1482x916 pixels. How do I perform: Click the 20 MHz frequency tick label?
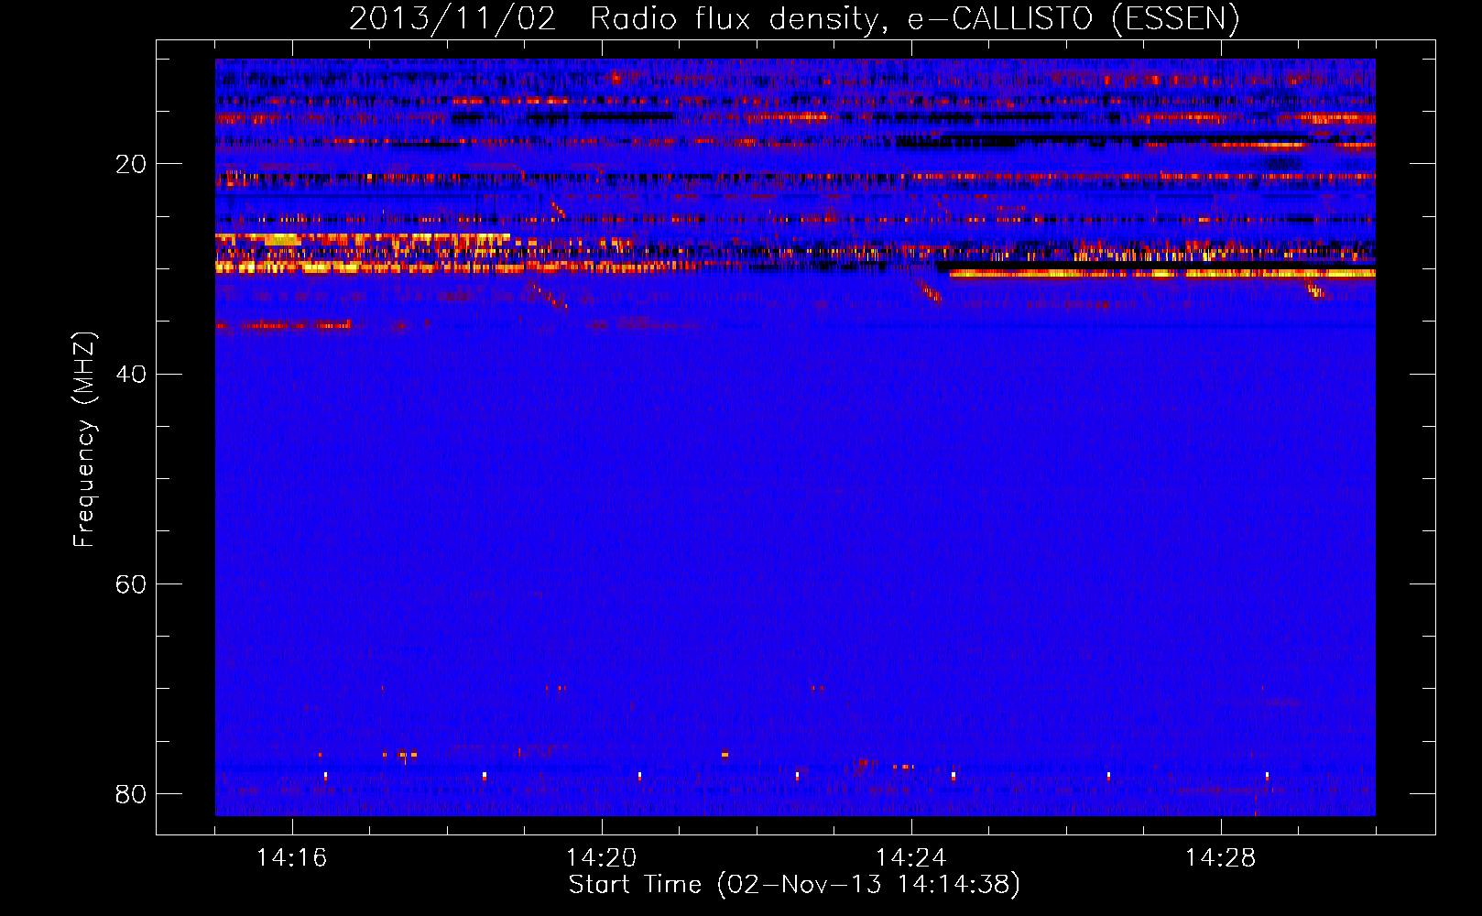pyautogui.click(x=131, y=164)
